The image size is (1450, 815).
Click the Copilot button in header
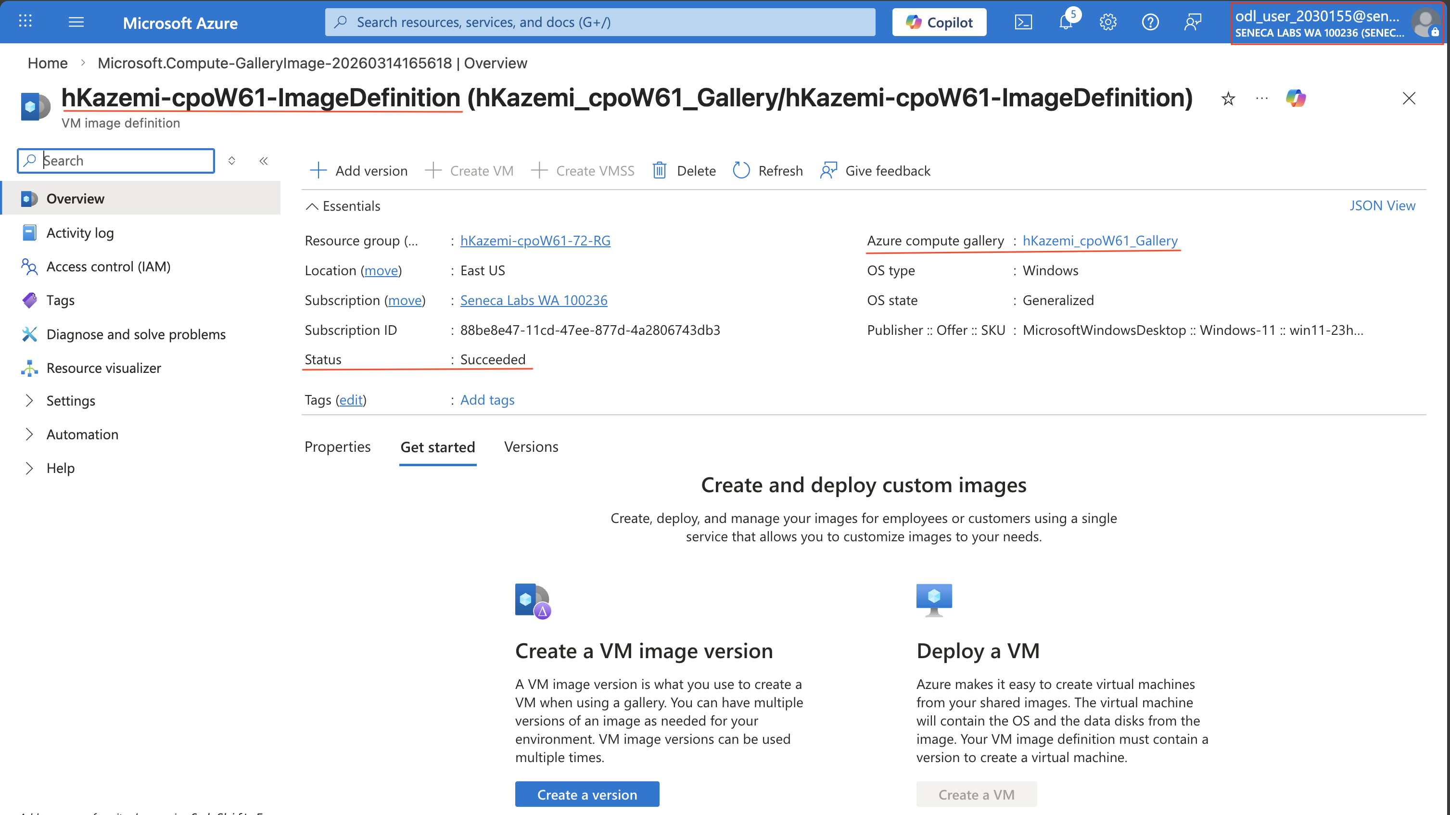pos(939,22)
